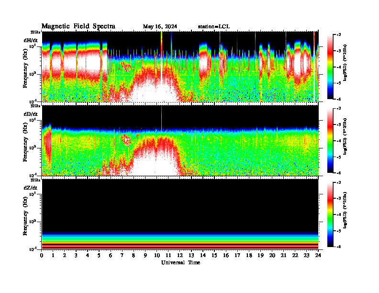Viewport: 379px width, 293px height.
Task: Click the dZ/dt panel label
Action: 31,188
